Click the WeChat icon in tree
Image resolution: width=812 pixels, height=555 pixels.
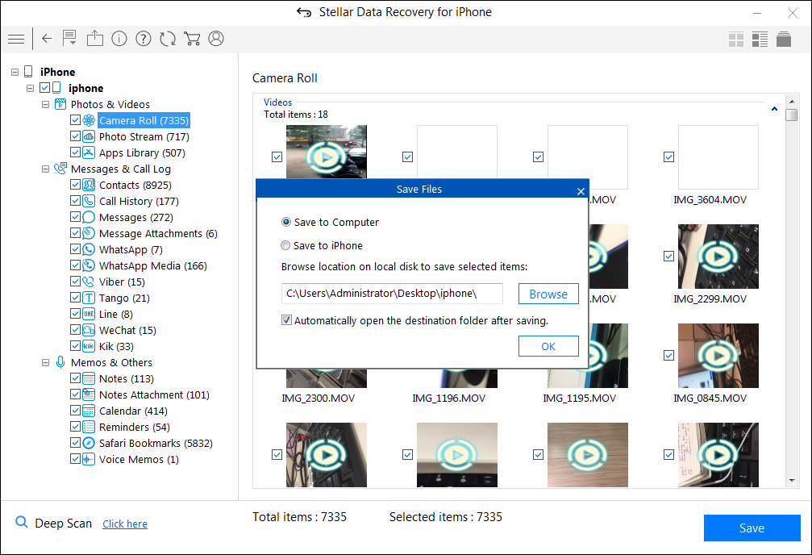coord(89,330)
